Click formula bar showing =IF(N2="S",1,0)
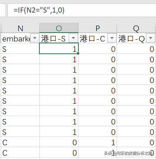The image size is (156, 159). pos(82,10)
